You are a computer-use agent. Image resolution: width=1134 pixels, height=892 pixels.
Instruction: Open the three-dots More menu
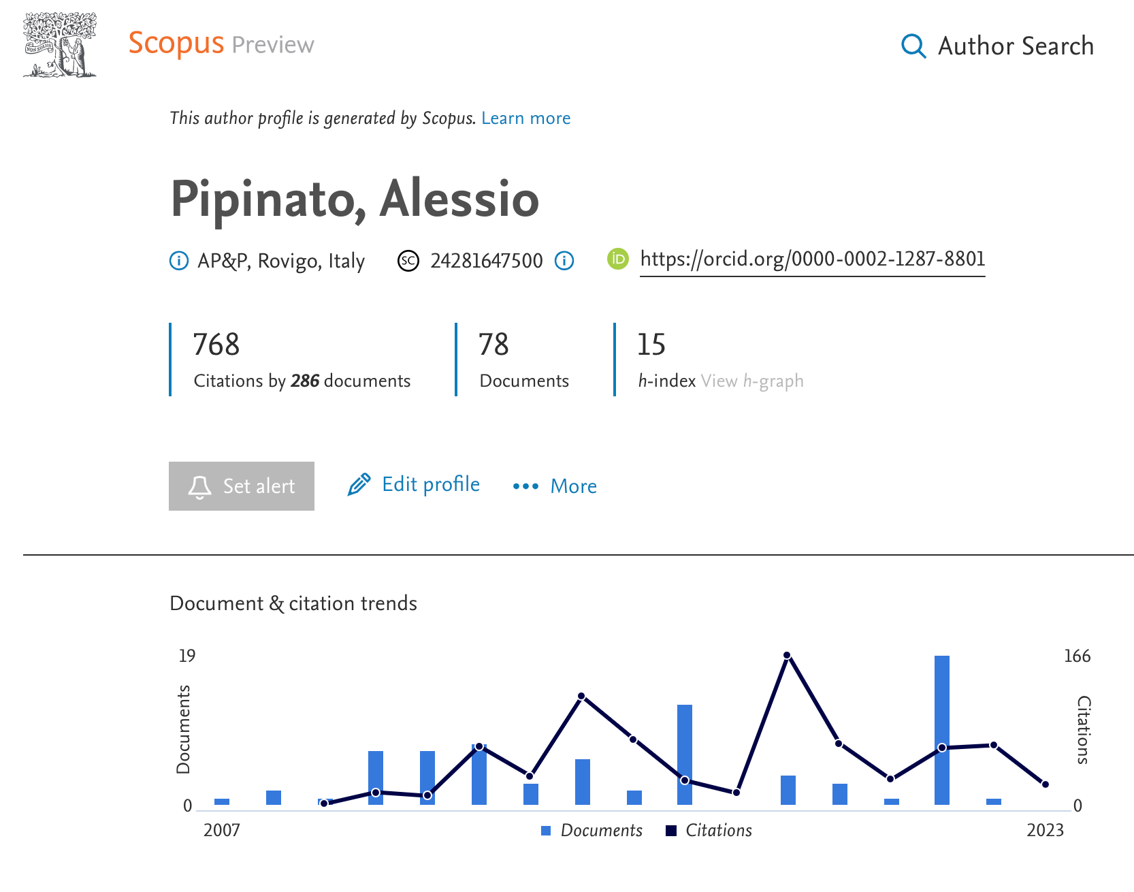coord(525,486)
